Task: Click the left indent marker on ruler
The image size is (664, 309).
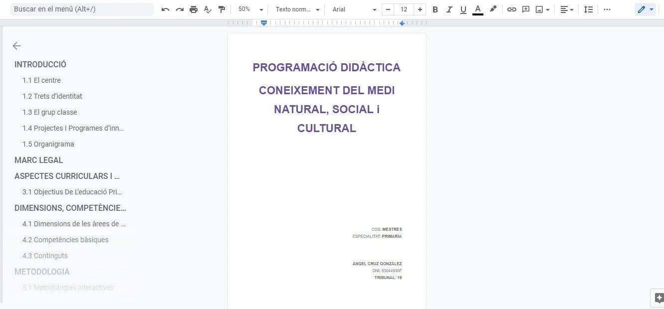Action: point(264,23)
